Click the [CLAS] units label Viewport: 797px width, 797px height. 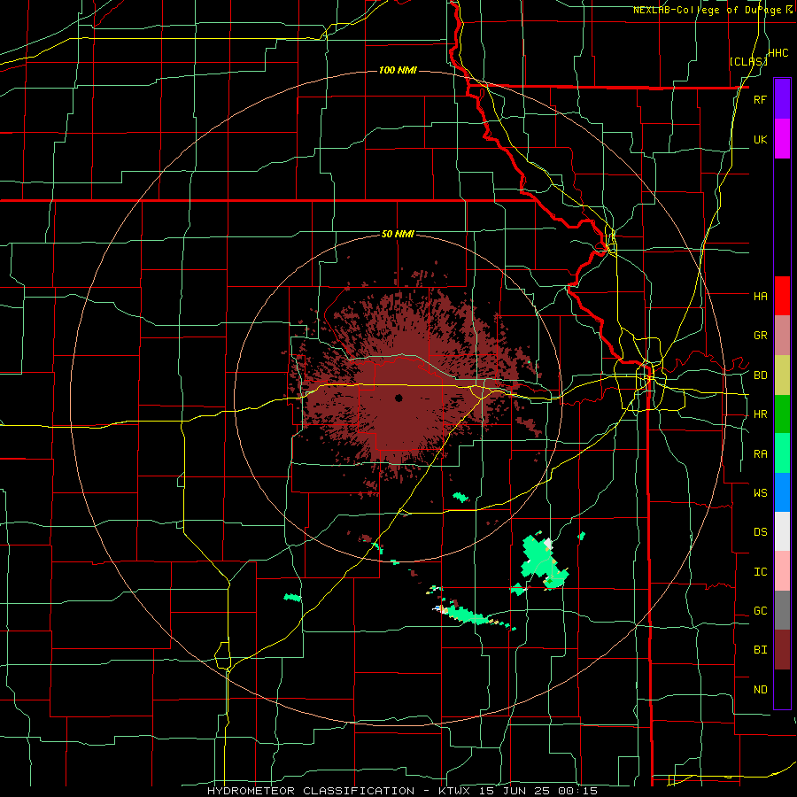click(748, 61)
